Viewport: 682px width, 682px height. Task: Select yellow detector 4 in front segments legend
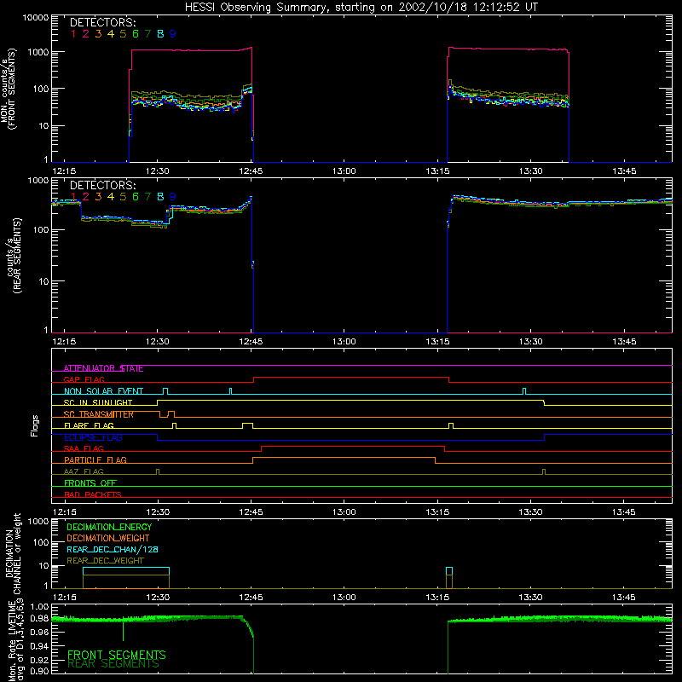[111, 34]
